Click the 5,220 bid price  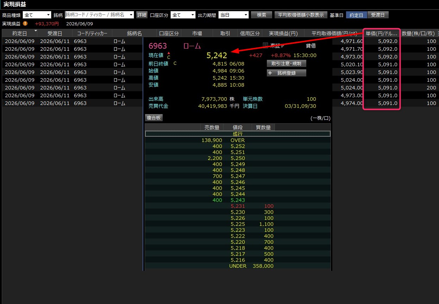(238, 242)
